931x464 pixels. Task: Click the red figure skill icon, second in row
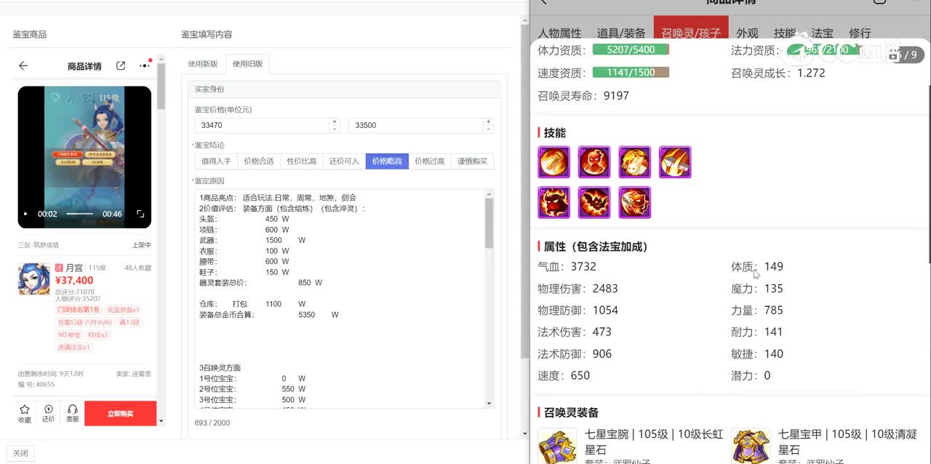pyautogui.click(x=594, y=162)
